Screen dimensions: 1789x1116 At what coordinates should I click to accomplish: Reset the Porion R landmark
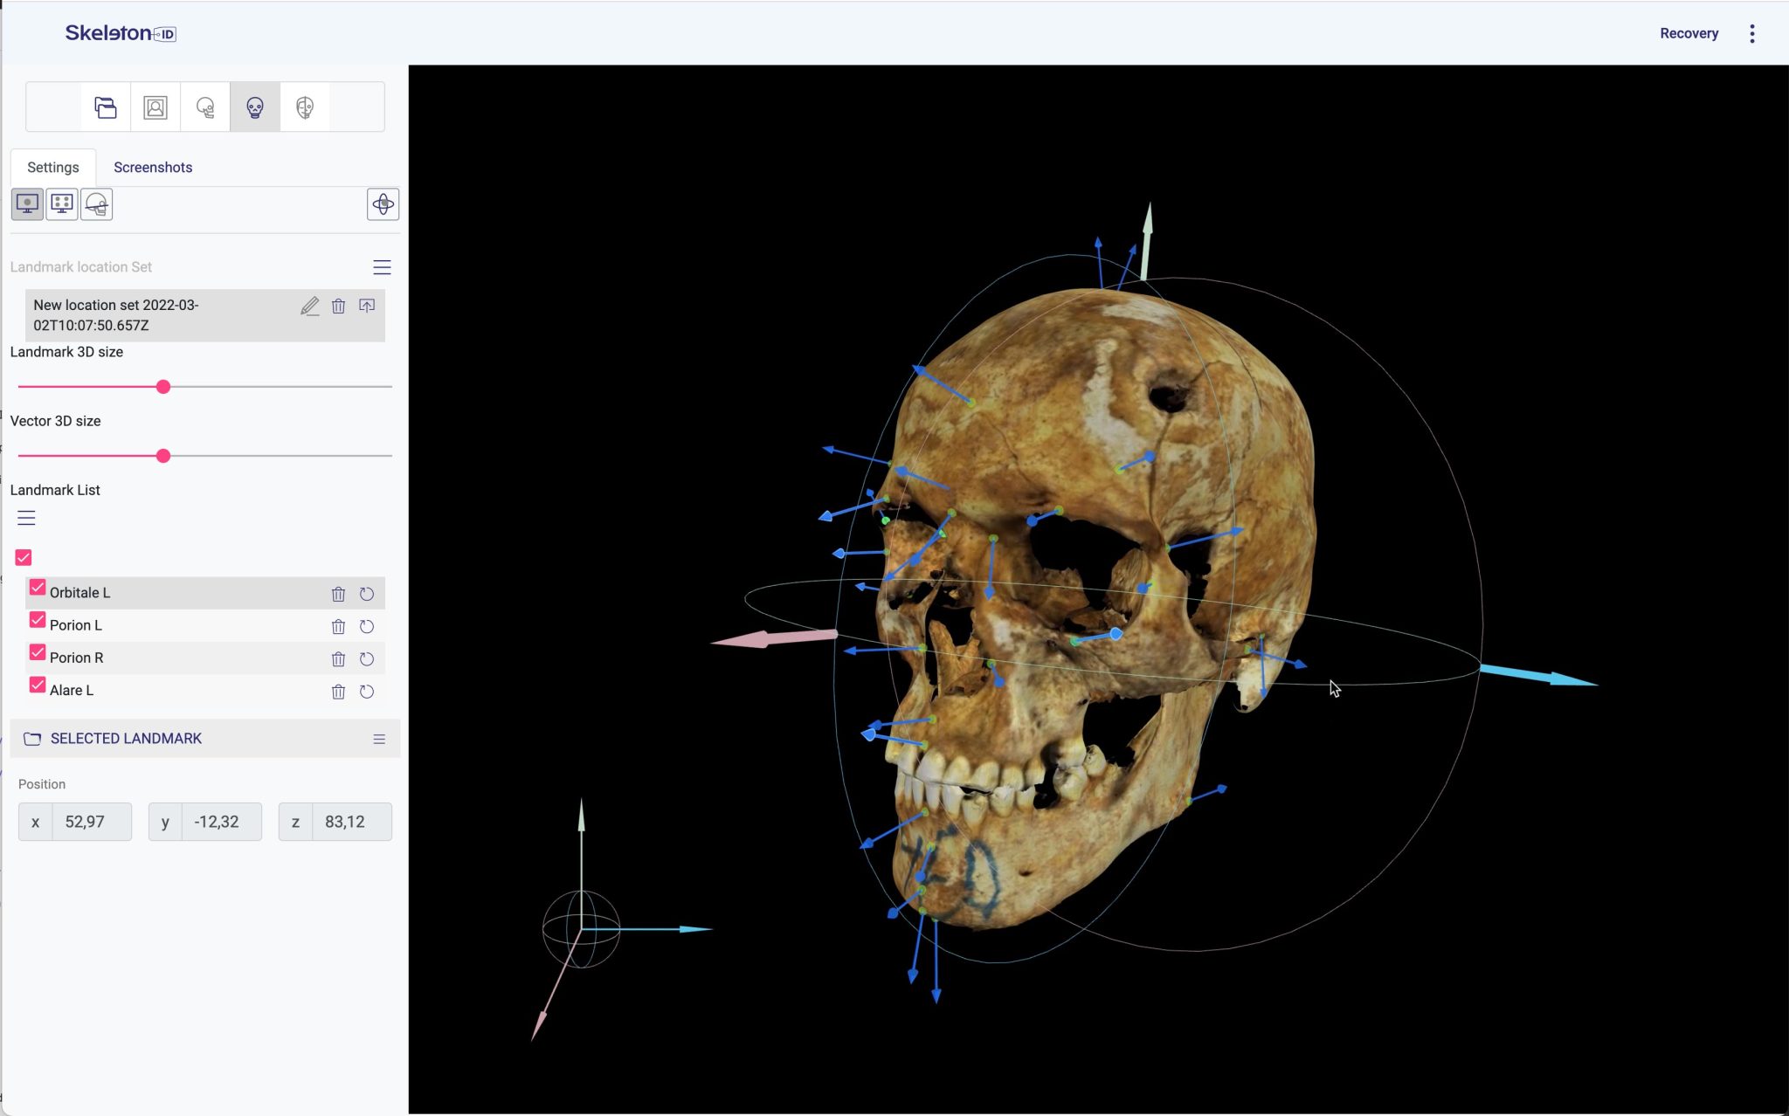click(367, 659)
